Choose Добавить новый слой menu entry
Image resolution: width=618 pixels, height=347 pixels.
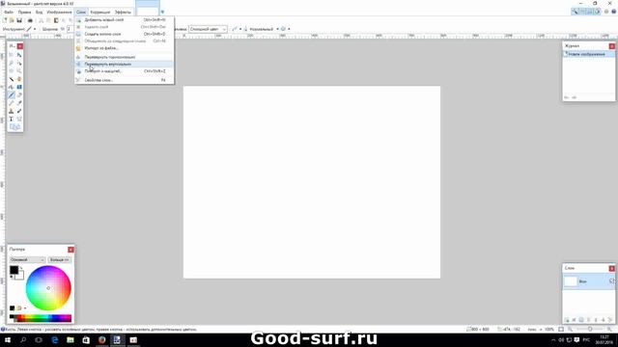125,19
